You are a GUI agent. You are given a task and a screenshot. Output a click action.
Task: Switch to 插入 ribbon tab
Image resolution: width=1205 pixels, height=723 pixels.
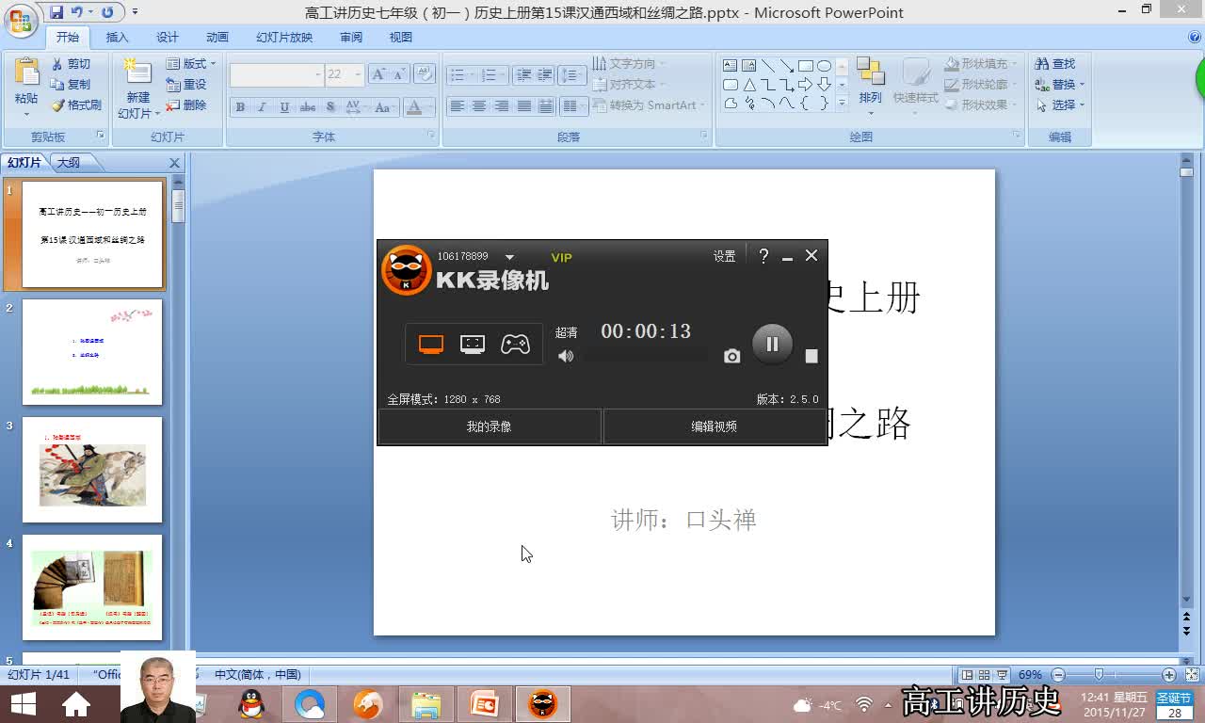click(x=117, y=38)
